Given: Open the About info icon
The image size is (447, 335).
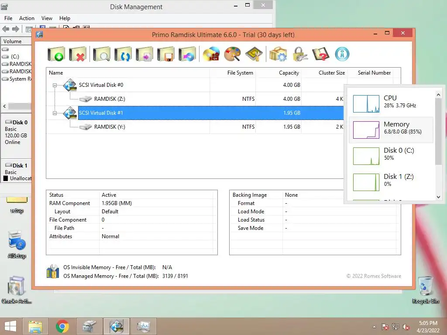Looking at the screenshot, I should click(342, 54).
